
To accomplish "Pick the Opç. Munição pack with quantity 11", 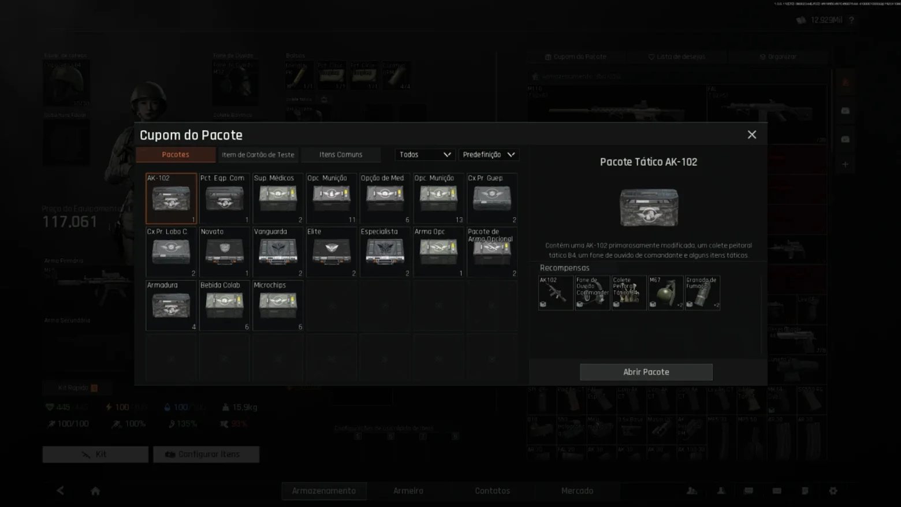I will (x=332, y=198).
